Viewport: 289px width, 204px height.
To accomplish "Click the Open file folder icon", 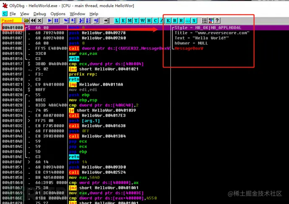I will pos(26,21).
